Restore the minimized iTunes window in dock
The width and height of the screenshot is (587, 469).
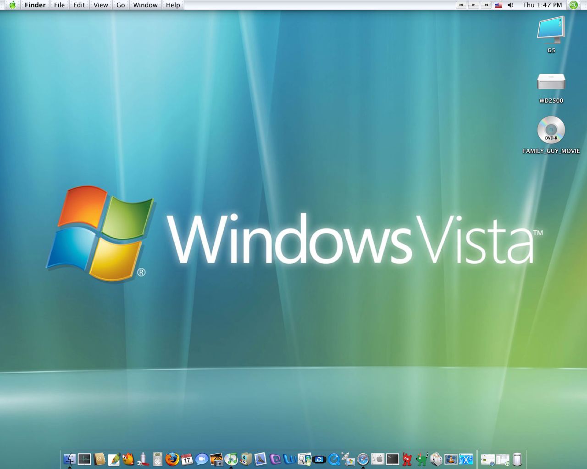click(x=503, y=459)
